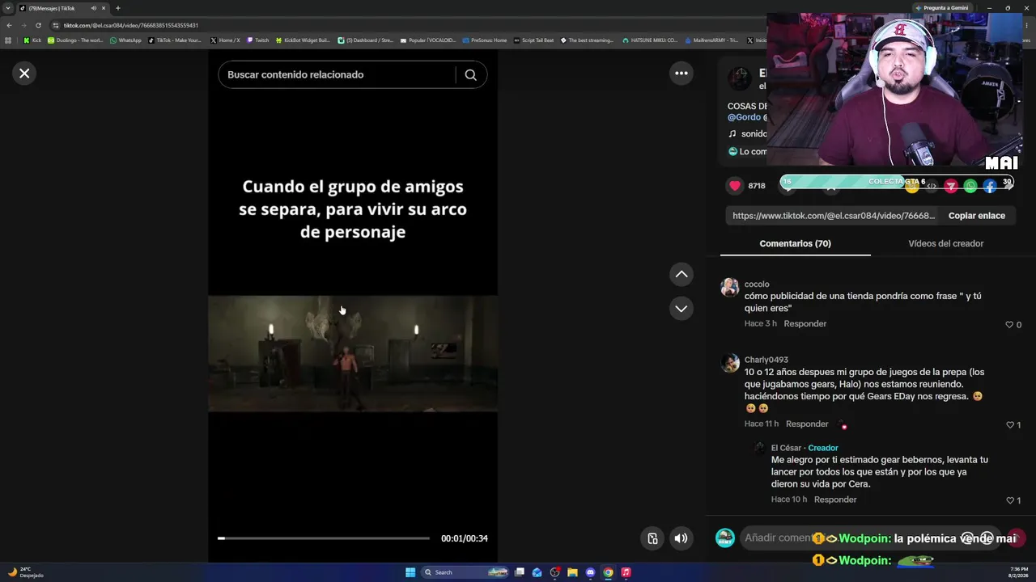Reply to Charly0493's comment
The image size is (1036, 582).
click(807, 424)
